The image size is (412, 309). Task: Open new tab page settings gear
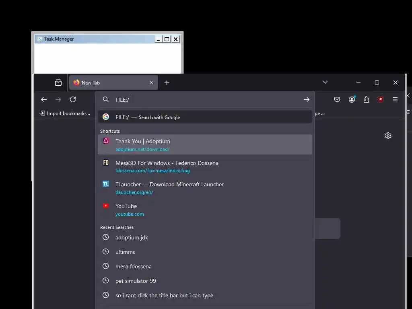coord(388,136)
